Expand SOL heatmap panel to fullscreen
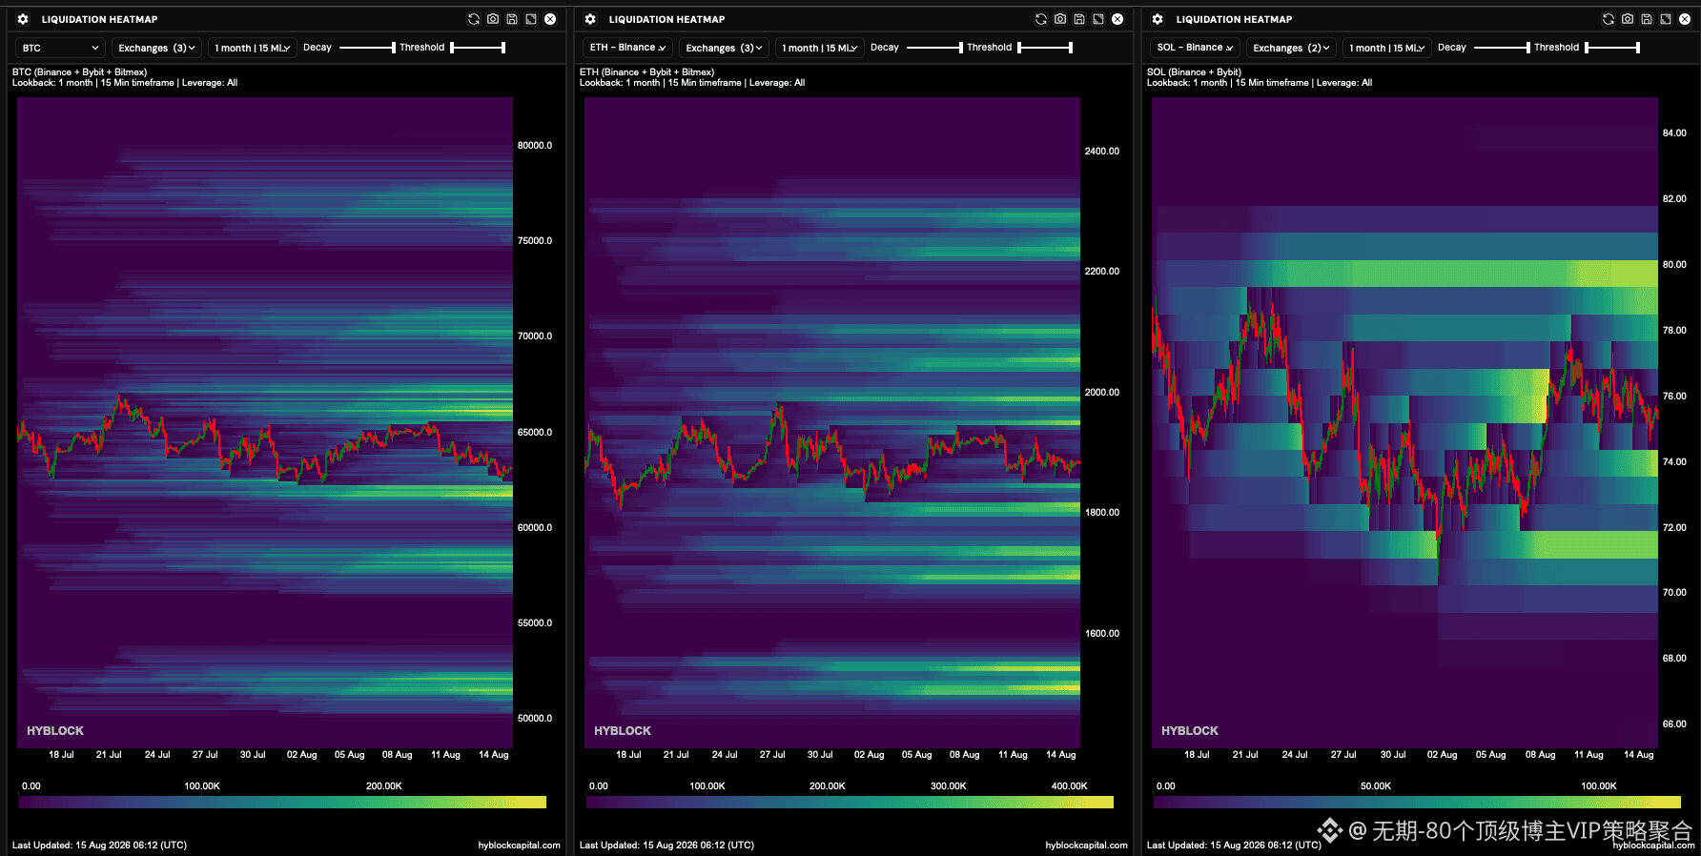The height and width of the screenshot is (856, 1701). 1666,19
